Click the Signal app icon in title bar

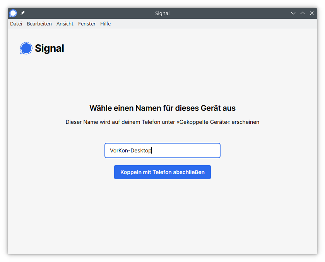(x=13, y=13)
